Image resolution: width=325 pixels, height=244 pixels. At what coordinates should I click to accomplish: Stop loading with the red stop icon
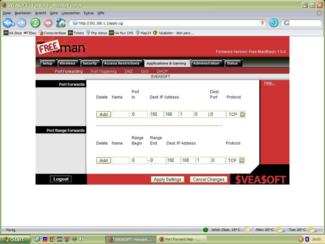(x=48, y=23)
